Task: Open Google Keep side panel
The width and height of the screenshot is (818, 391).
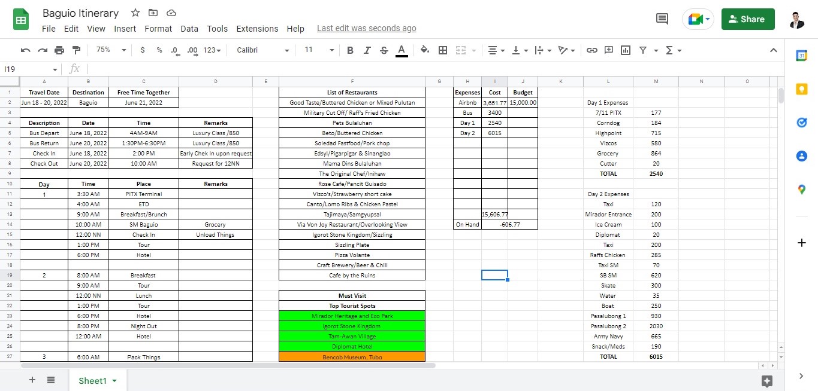Action: point(802,89)
